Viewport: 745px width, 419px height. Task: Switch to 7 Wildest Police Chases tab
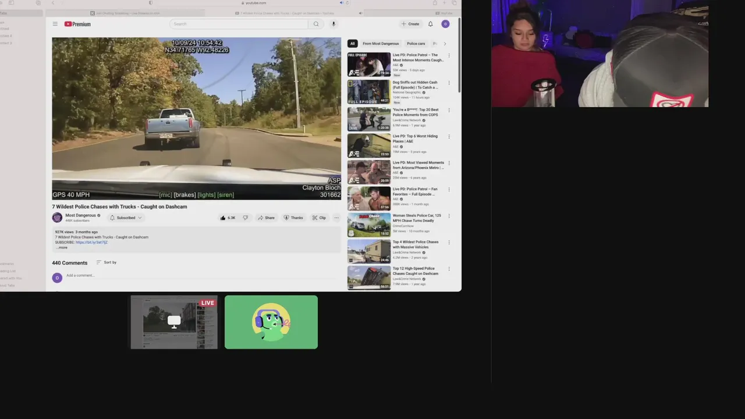285,13
